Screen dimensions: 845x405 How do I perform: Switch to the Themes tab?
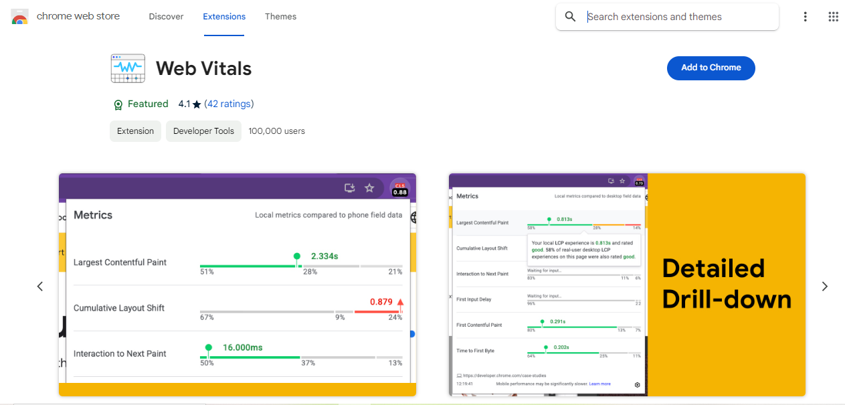(x=280, y=17)
